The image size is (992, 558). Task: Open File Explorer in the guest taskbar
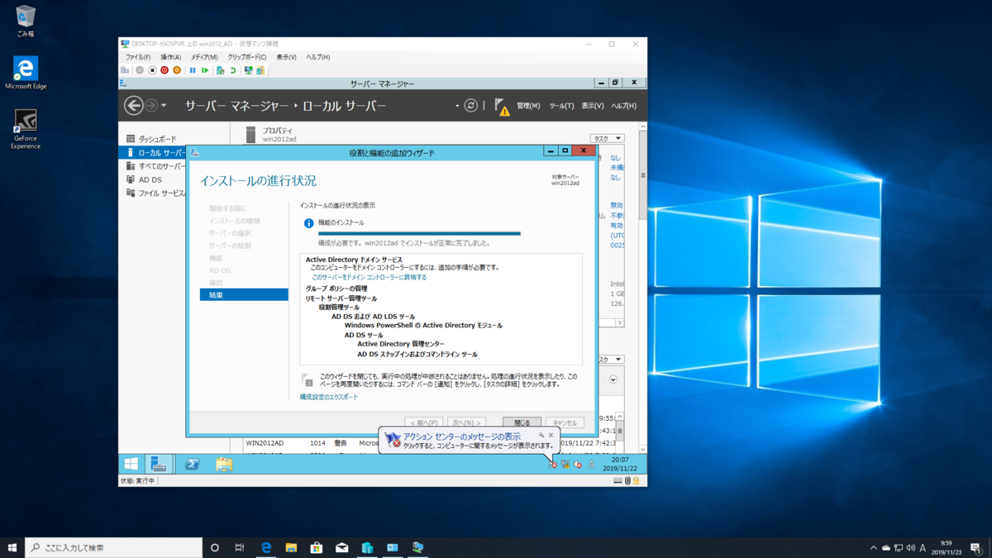(x=224, y=465)
